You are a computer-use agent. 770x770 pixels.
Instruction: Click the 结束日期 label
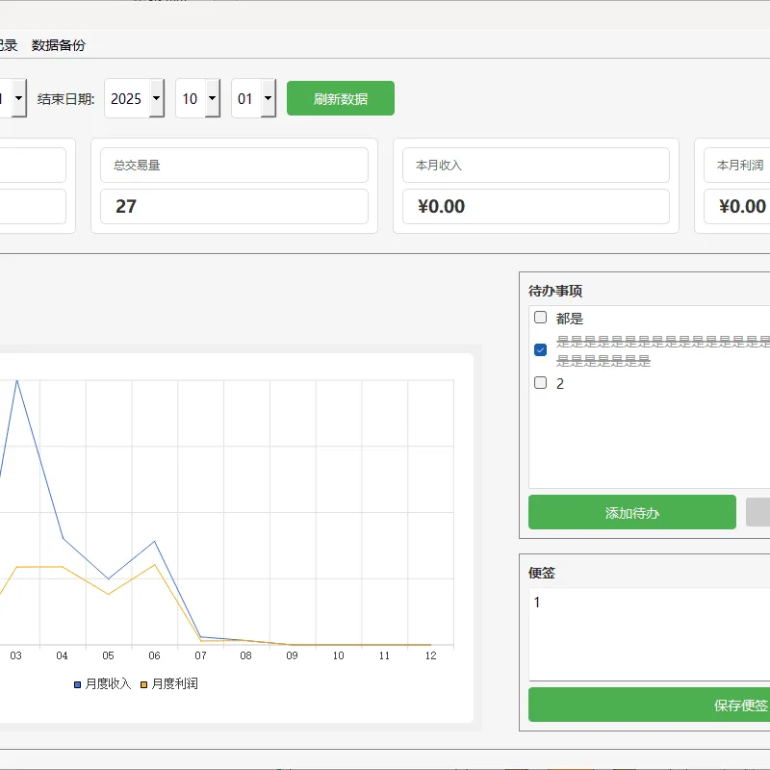[65, 99]
